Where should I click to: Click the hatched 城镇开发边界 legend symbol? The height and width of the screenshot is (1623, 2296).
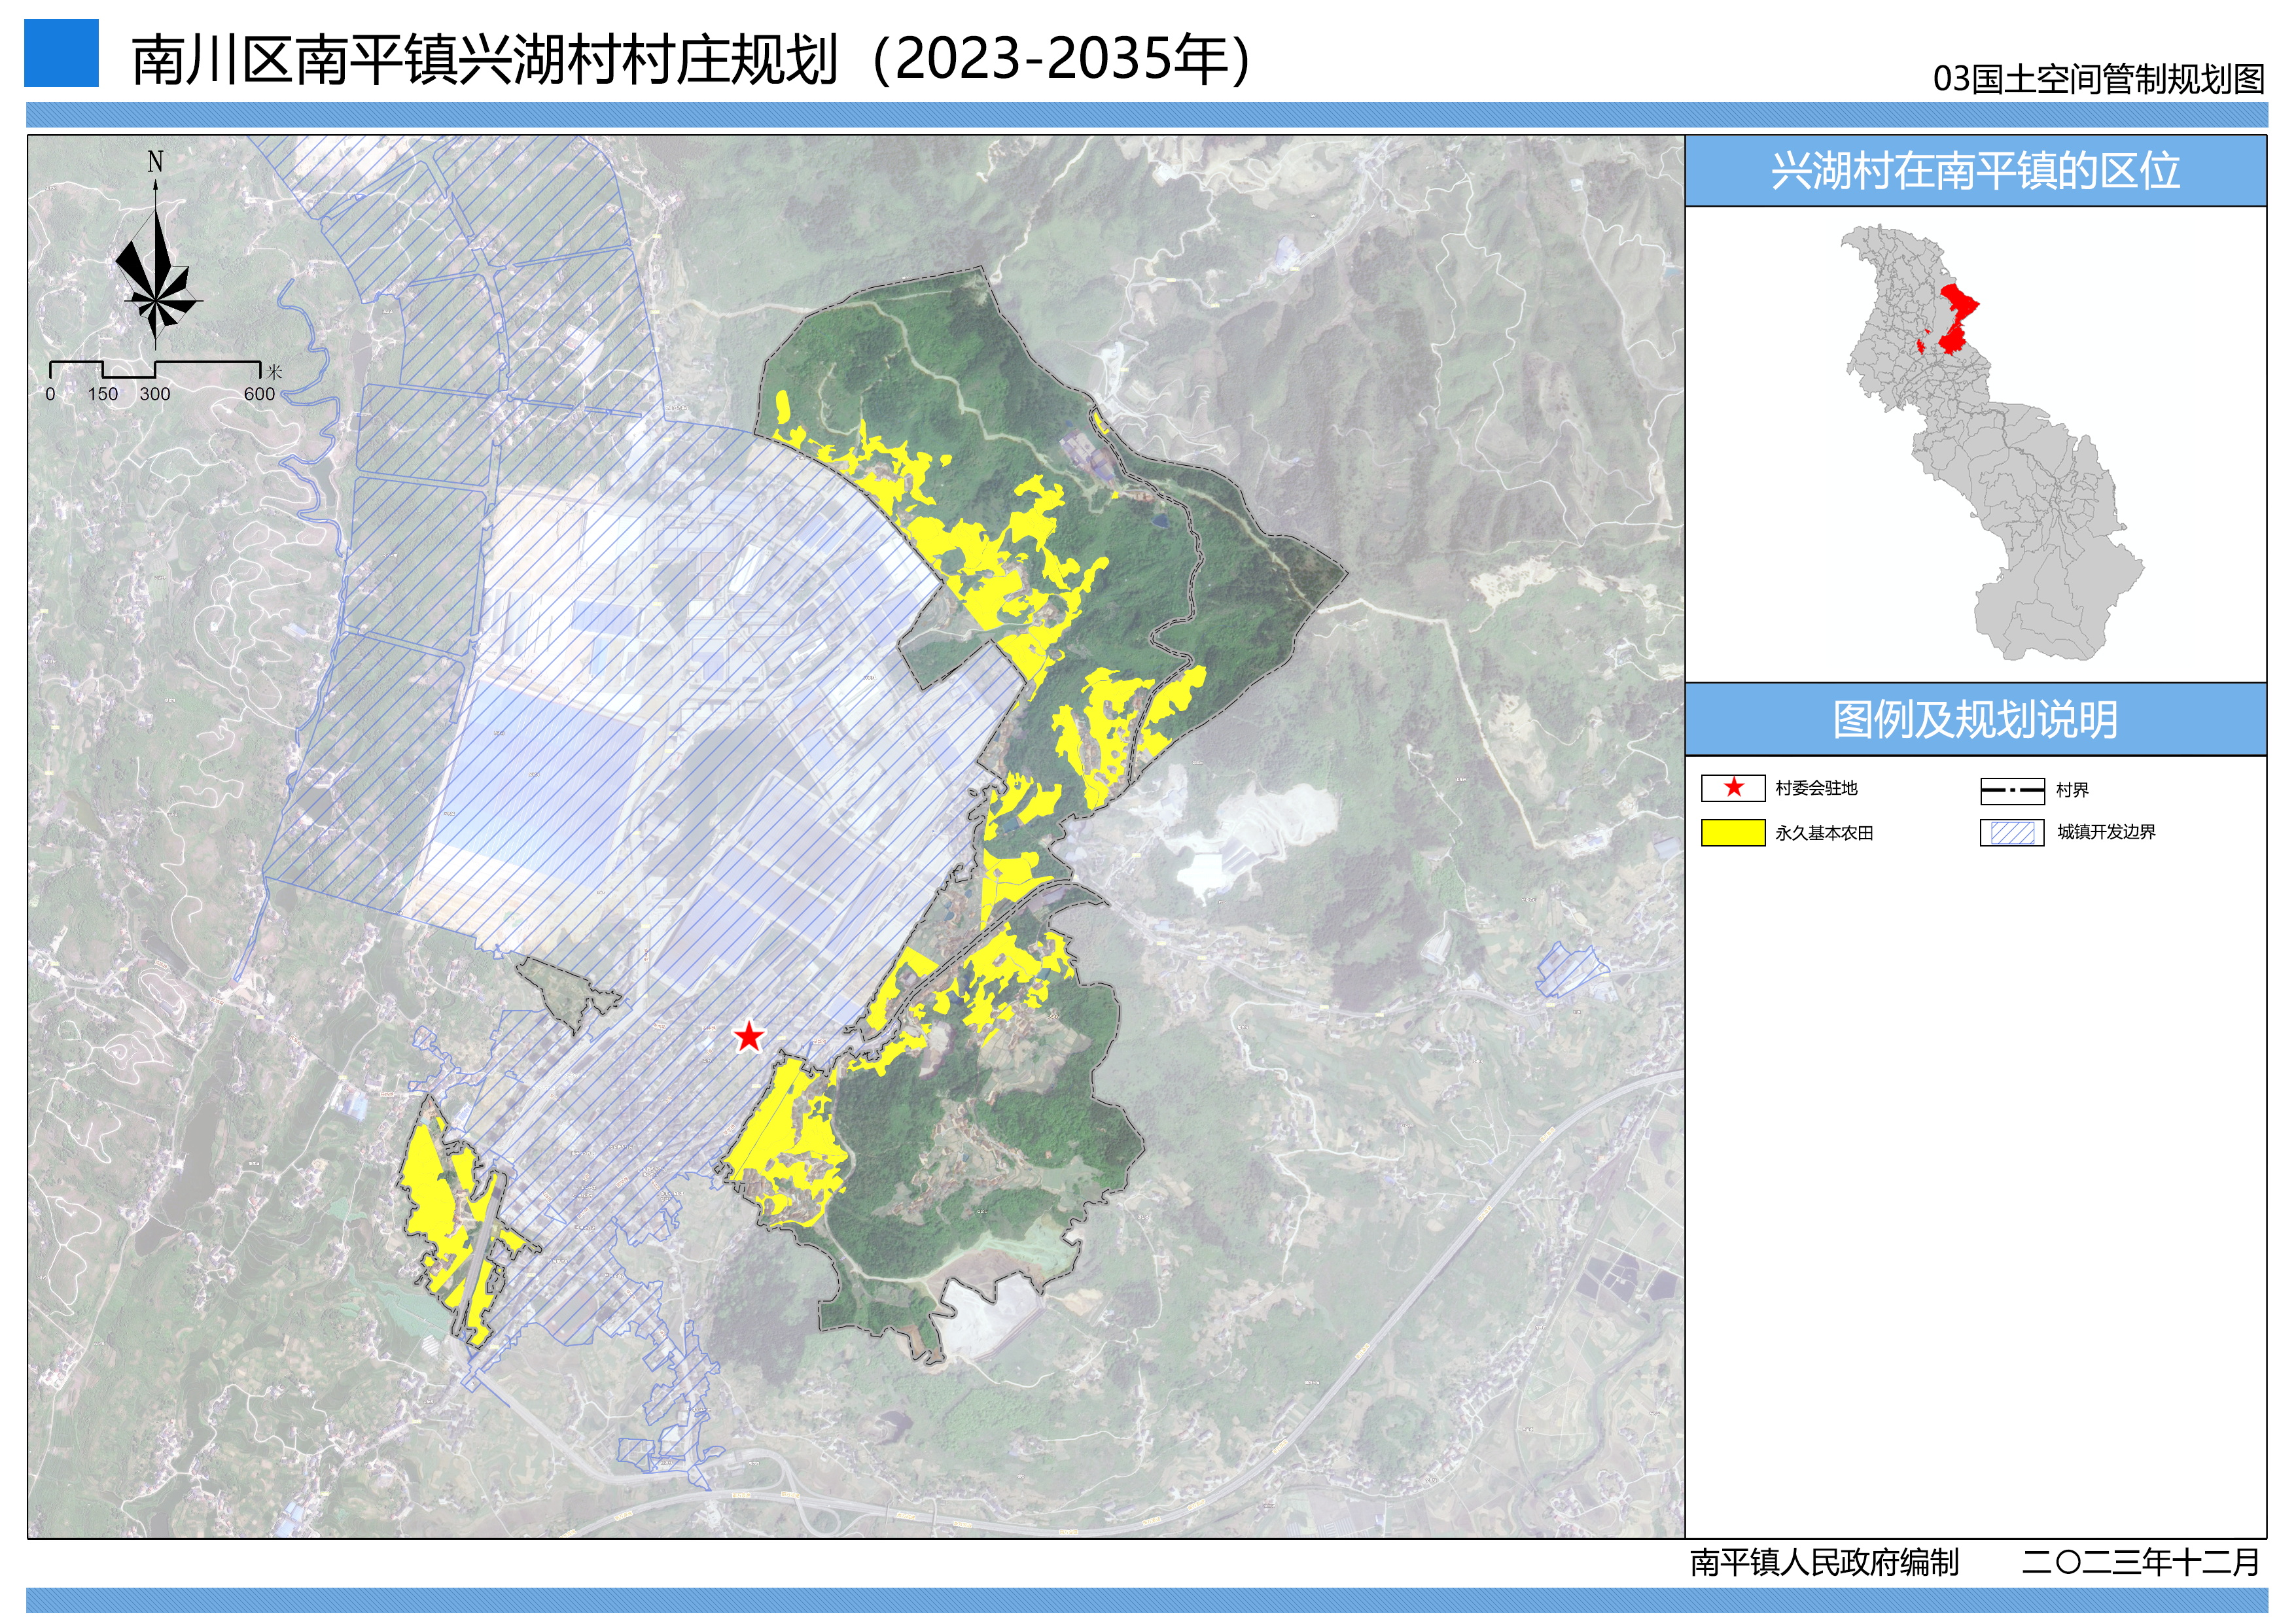[x=2012, y=832]
